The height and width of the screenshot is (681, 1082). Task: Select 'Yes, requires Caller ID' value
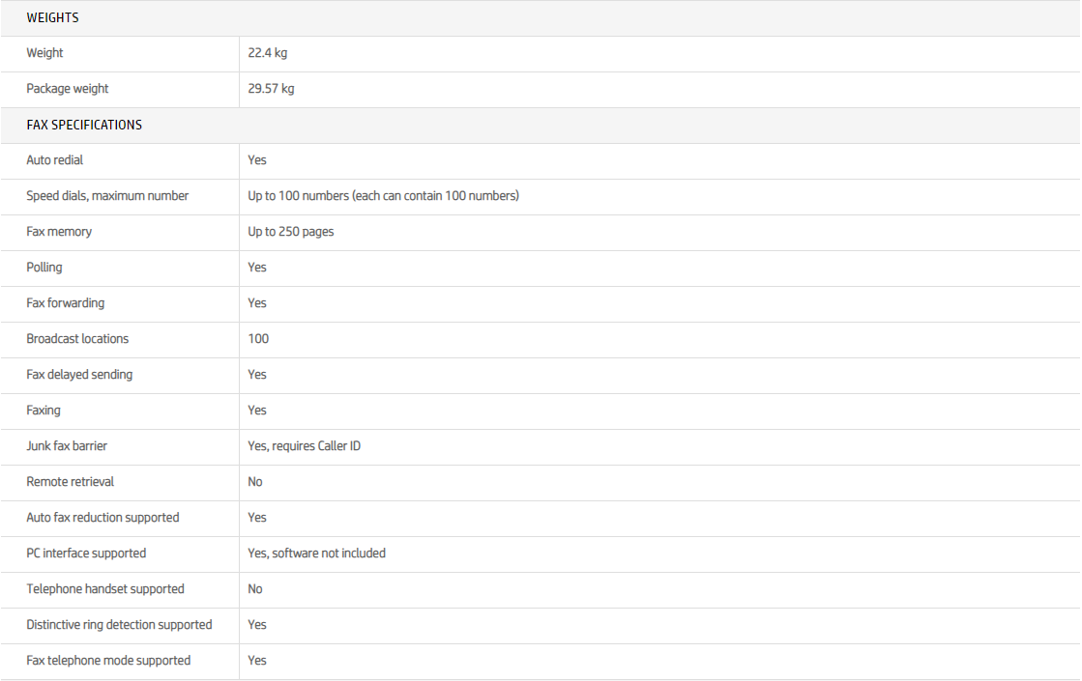pyautogui.click(x=304, y=446)
